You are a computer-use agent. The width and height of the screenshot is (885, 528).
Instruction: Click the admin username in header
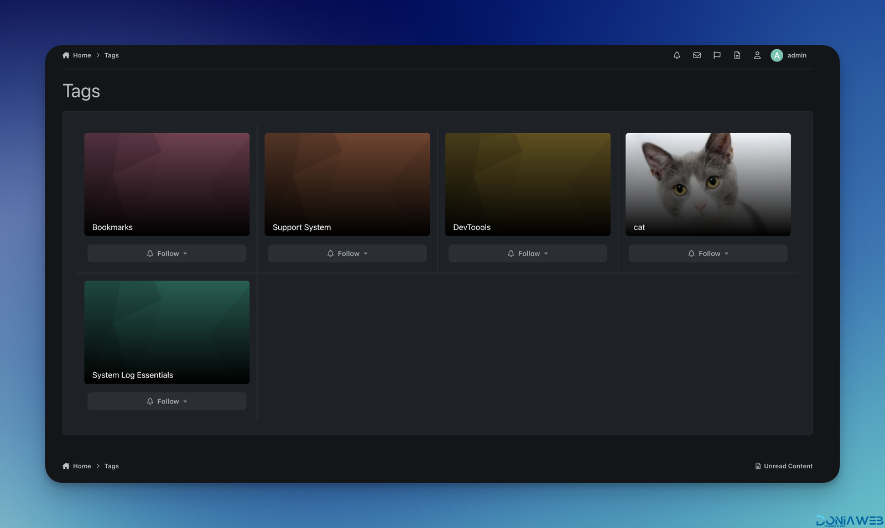[x=796, y=55]
